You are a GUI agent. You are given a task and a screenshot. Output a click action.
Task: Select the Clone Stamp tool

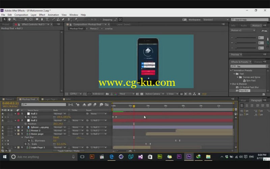pyautogui.click(x=58, y=19)
